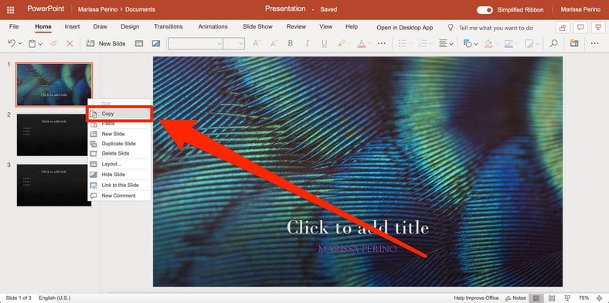
Task: Click the Present icon button top right
Action: [x=598, y=28]
